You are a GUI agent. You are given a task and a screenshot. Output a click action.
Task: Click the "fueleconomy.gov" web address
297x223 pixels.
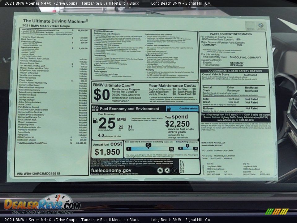point(111,170)
